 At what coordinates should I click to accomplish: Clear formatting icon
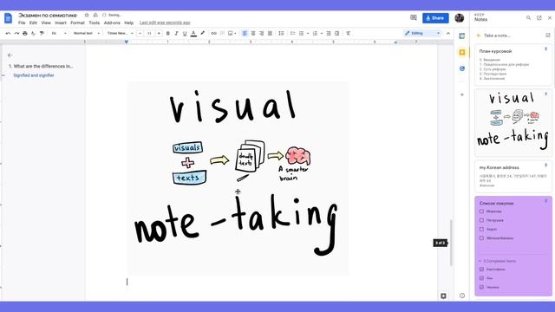click(x=349, y=33)
